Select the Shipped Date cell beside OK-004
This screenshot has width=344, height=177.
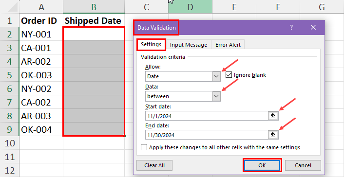(x=94, y=129)
